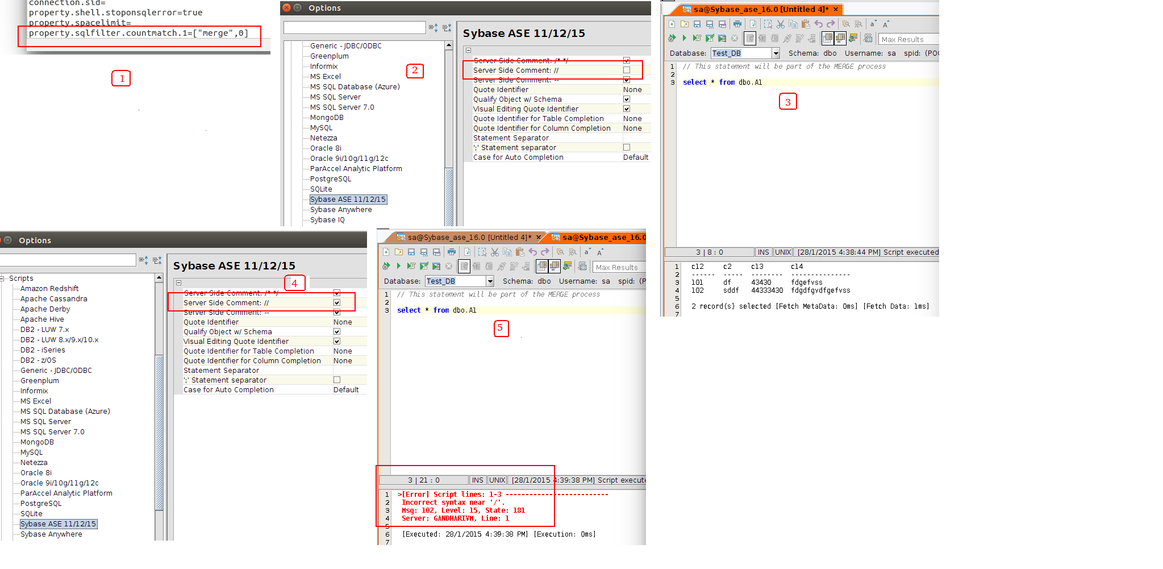
Task: Click the search field in upper Options dialog
Action: coord(355,27)
